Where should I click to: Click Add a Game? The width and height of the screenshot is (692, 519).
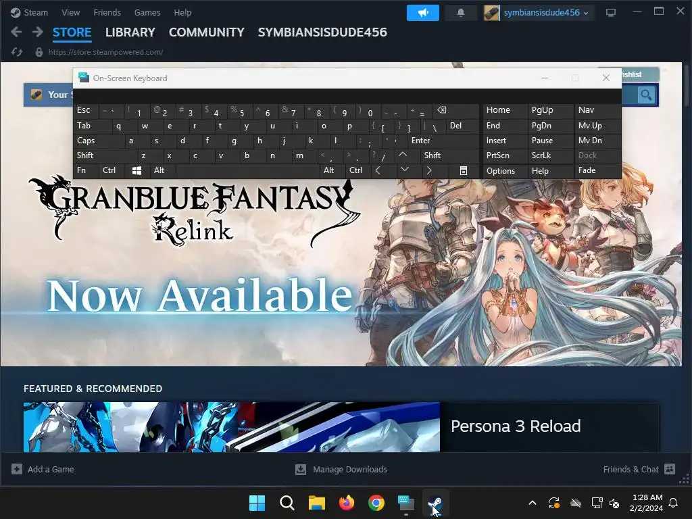pos(43,469)
